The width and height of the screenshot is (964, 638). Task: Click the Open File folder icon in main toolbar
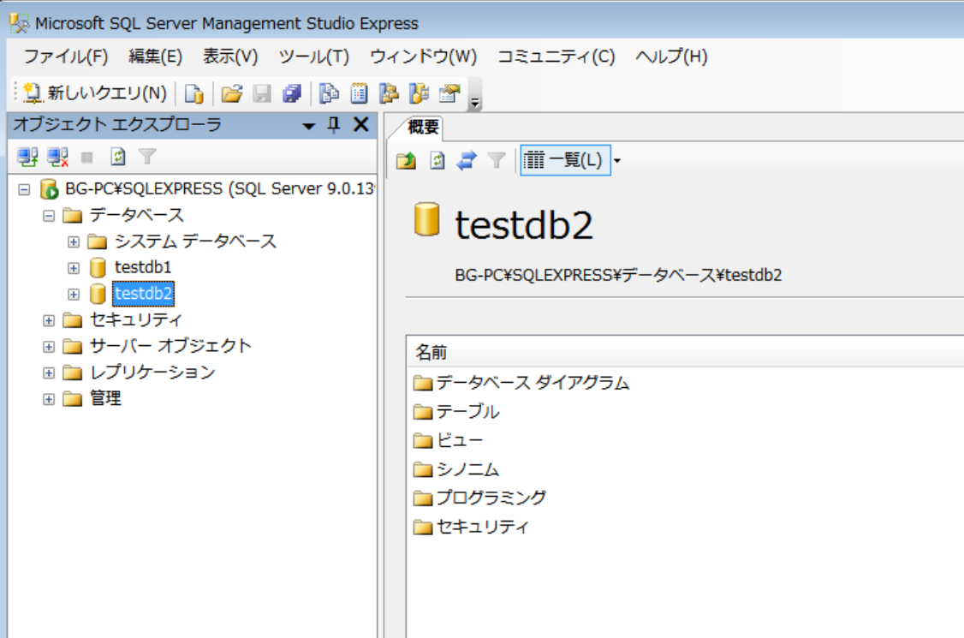[x=232, y=93]
